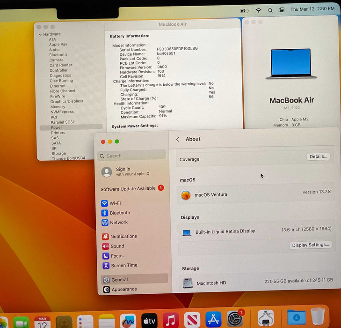The width and height of the screenshot is (341, 328).
Task: Click the System Settings Search field
Action: (x=131, y=156)
